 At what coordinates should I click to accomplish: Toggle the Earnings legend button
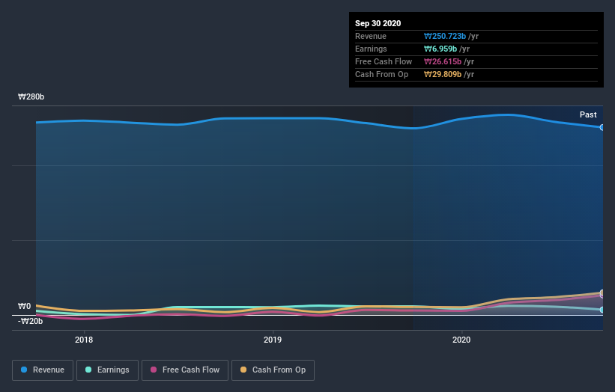pos(107,370)
